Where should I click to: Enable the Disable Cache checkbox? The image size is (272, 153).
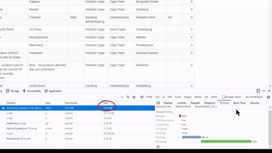[224, 97]
